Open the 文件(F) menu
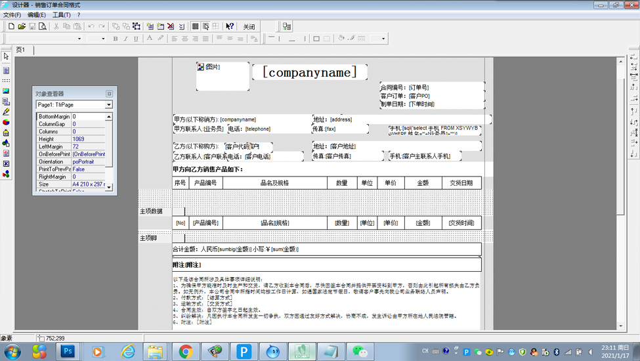 [x=12, y=14]
